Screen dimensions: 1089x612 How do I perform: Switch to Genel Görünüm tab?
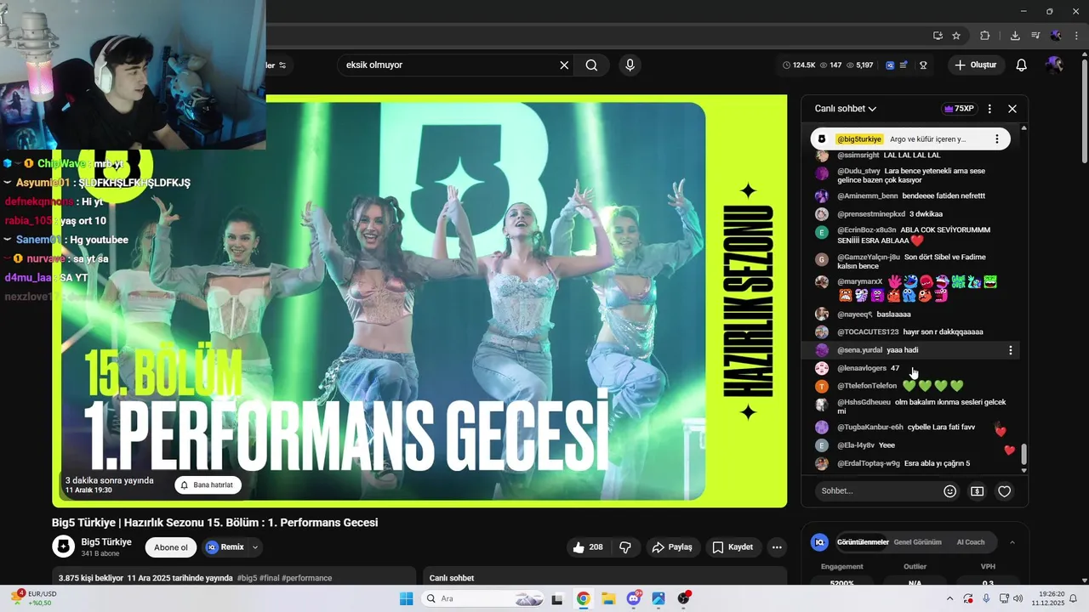pos(917,542)
